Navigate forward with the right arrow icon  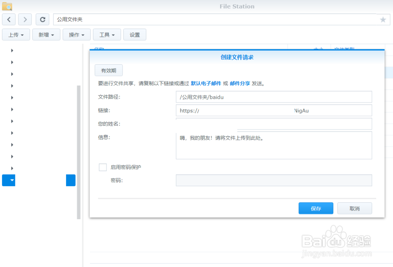click(25, 19)
